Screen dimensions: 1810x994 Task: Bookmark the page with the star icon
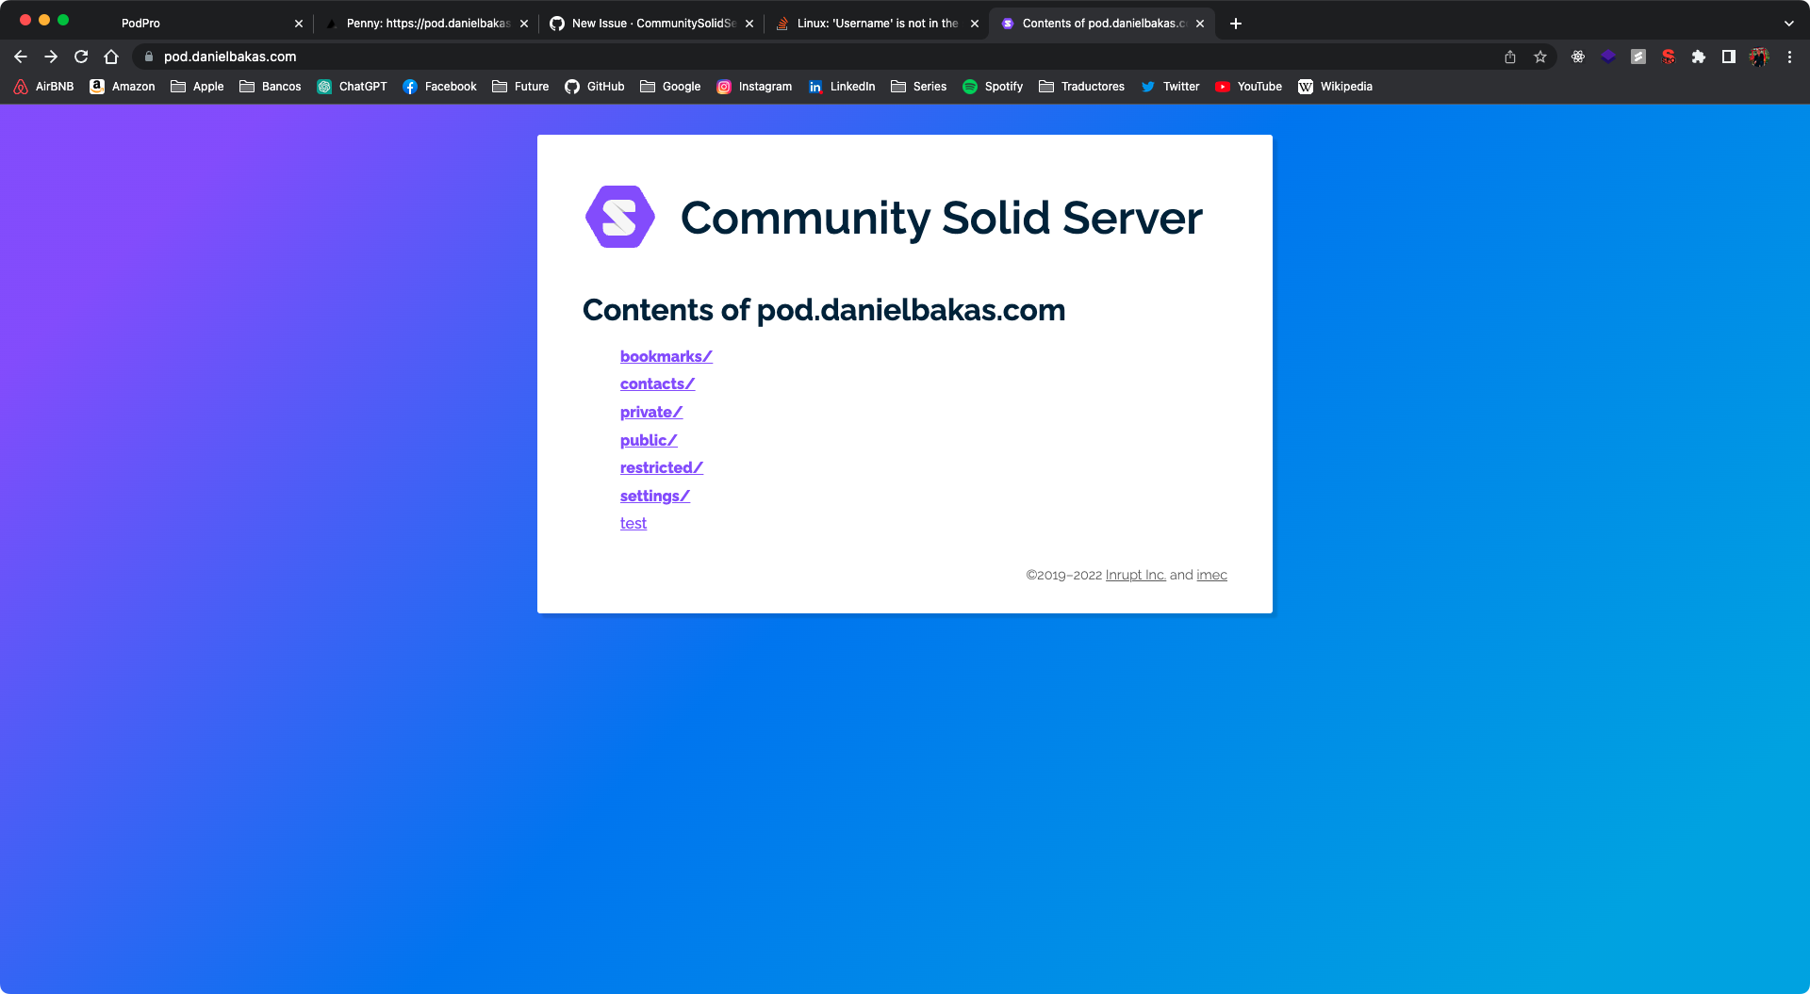1540,57
